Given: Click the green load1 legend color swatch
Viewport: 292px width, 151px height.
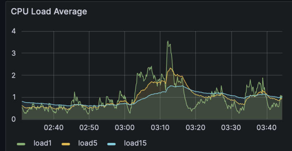Looking at the screenshot, I should click(x=21, y=144).
